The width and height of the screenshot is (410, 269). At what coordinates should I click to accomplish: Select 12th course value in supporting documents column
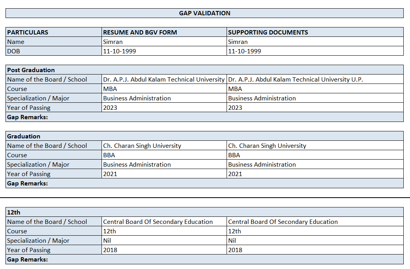(x=315, y=231)
